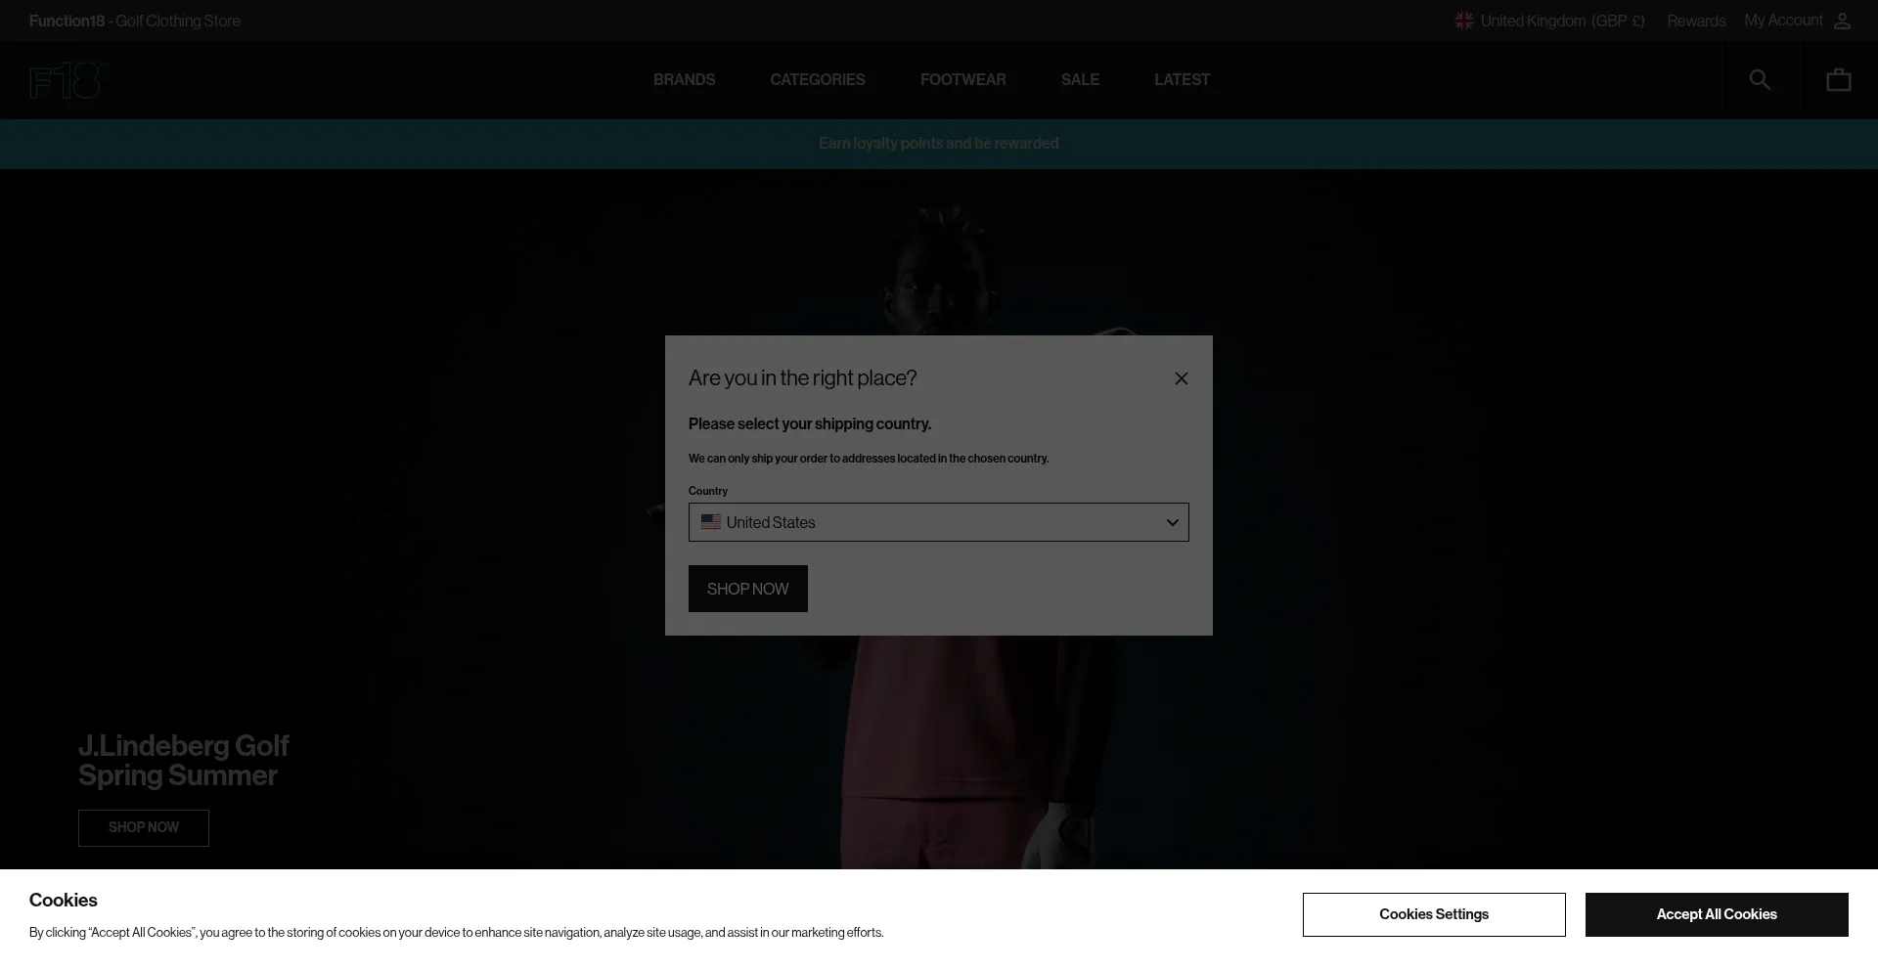Image resolution: width=1878 pixels, height=971 pixels.
Task: Click the F18 logo
Action: coord(67,80)
